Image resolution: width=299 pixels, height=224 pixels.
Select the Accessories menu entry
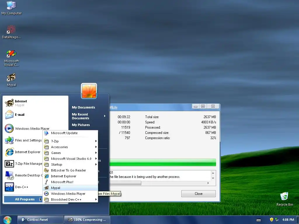tap(70, 147)
